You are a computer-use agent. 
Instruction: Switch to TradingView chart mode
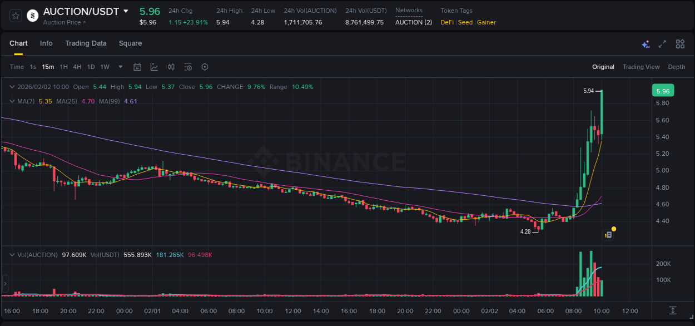coord(641,67)
